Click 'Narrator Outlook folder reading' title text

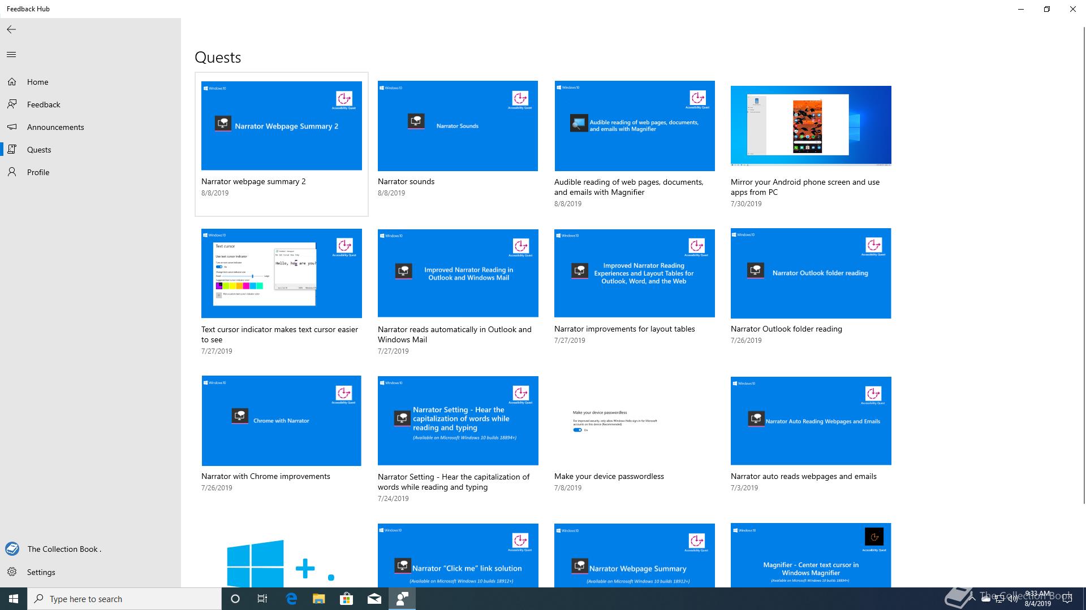pyautogui.click(x=786, y=329)
